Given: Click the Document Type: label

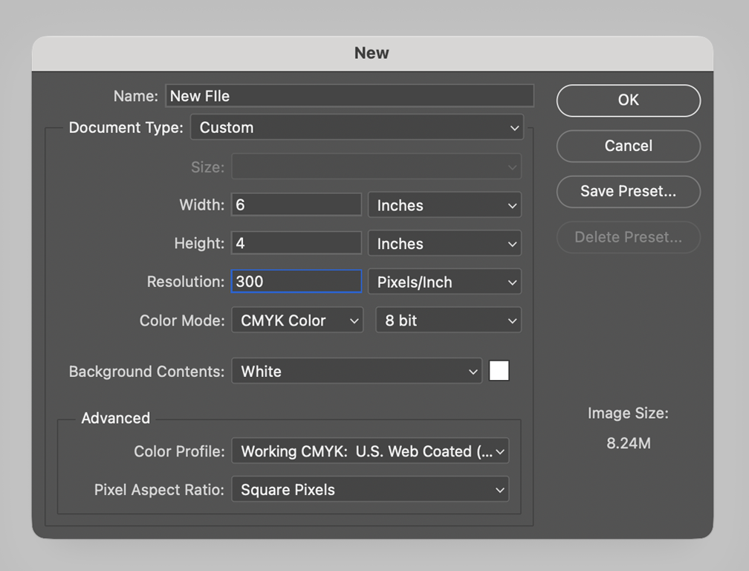Looking at the screenshot, I should 126,128.
